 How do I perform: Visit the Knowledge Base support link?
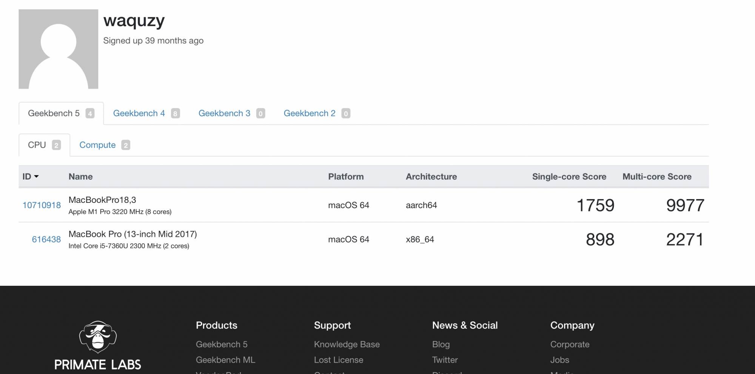[x=347, y=344]
